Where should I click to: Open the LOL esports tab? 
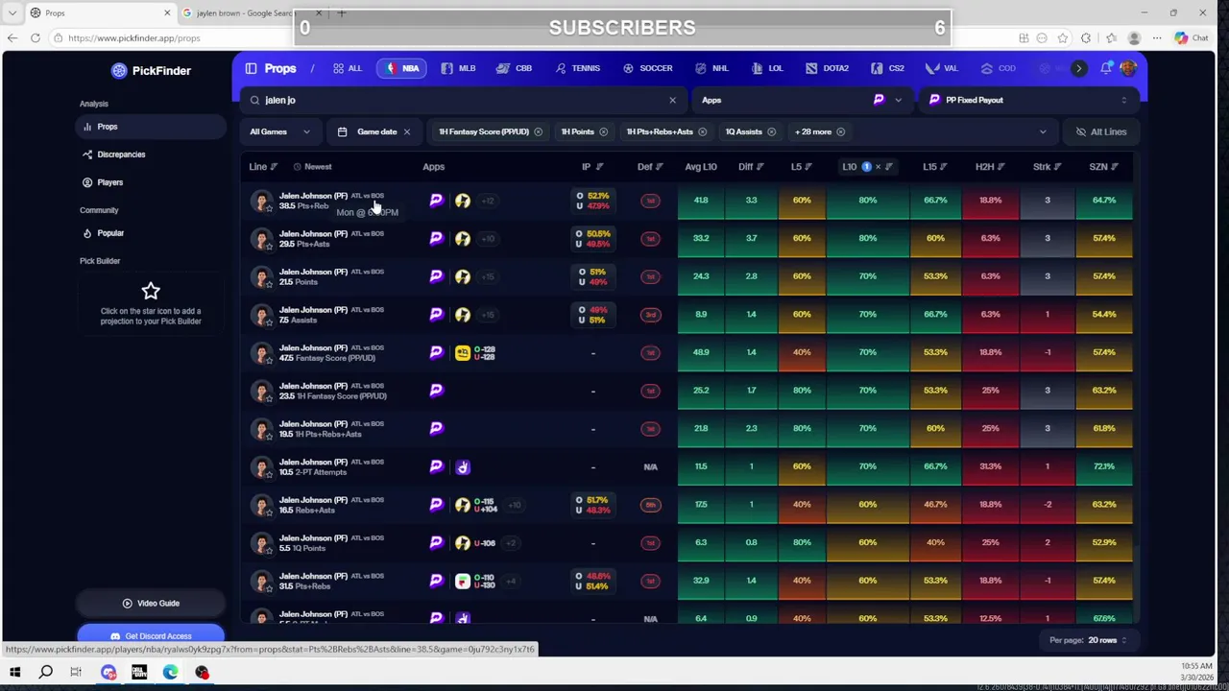click(766, 68)
